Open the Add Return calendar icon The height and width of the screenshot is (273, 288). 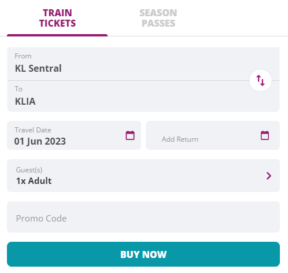pyautogui.click(x=265, y=135)
